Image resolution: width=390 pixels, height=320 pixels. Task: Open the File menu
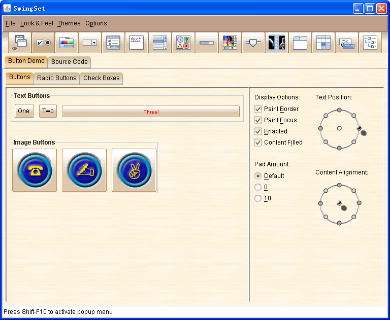tap(11, 23)
